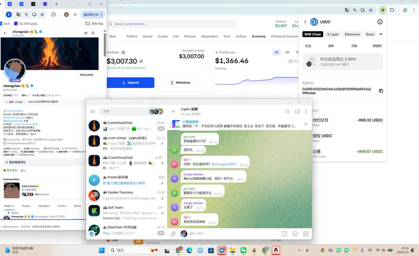This screenshot has height=256, width=419.
Task: Select the 1D profit/loss range
Action: click(277, 52)
